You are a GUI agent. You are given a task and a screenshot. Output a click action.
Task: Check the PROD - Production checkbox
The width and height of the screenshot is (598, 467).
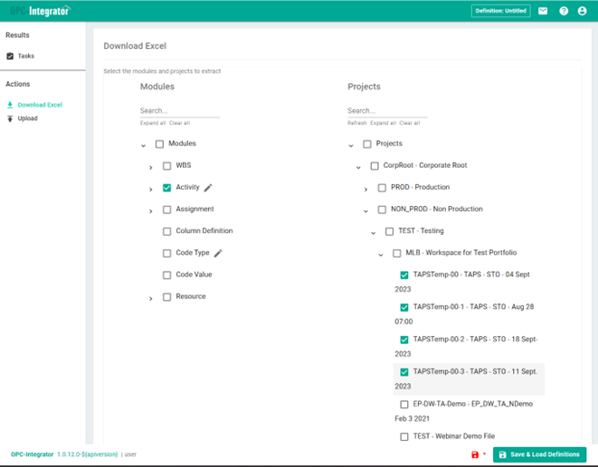[x=382, y=188]
